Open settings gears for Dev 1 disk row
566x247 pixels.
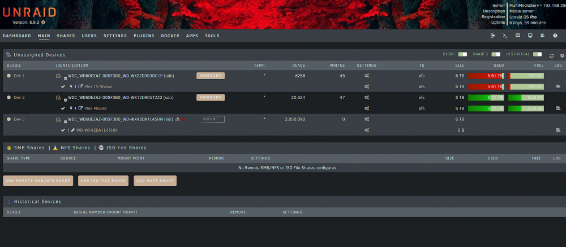(367, 76)
